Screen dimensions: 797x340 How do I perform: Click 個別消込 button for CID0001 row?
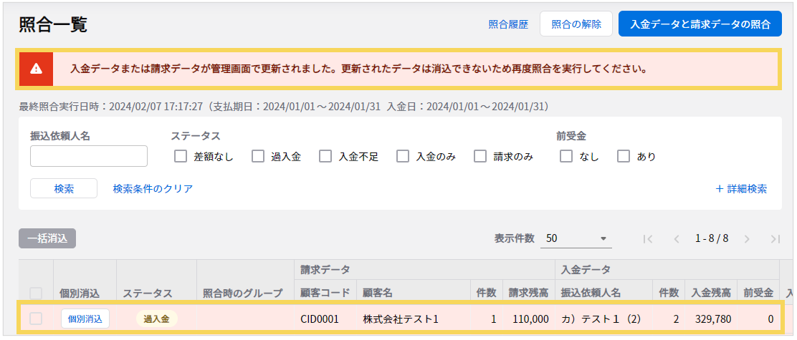85,319
